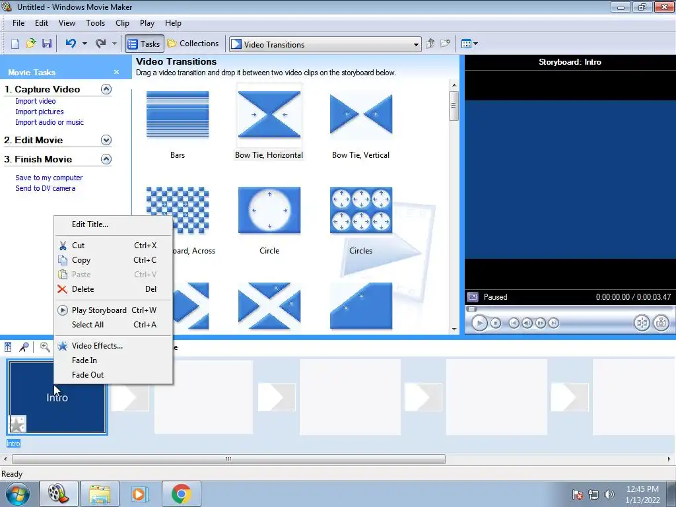Click the Save Project floppy icon
676x507 pixels.
click(x=47, y=44)
